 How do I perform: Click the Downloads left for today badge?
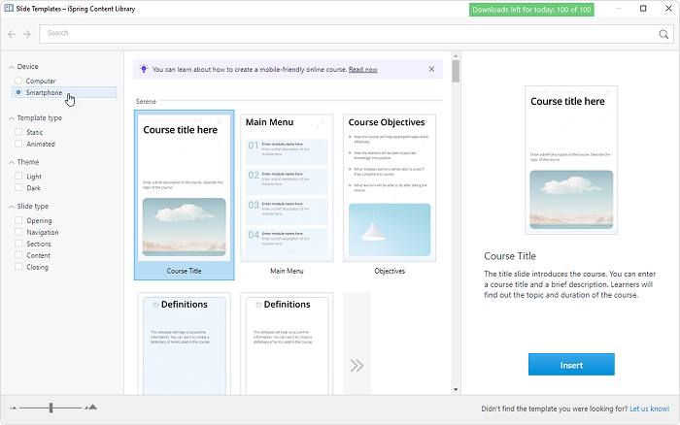coord(531,10)
